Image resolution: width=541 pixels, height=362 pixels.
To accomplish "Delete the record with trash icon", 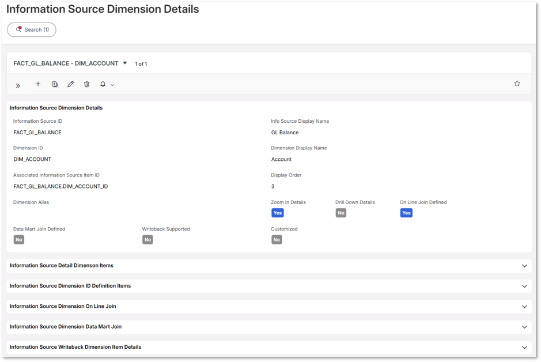I will point(86,84).
